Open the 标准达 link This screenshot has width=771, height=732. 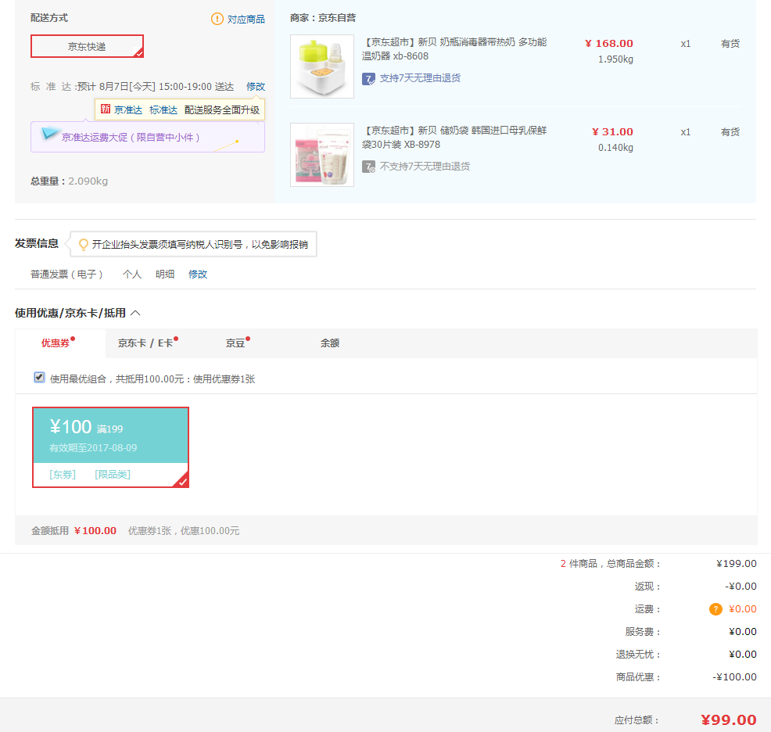pyautogui.click(x=163, y=109)
